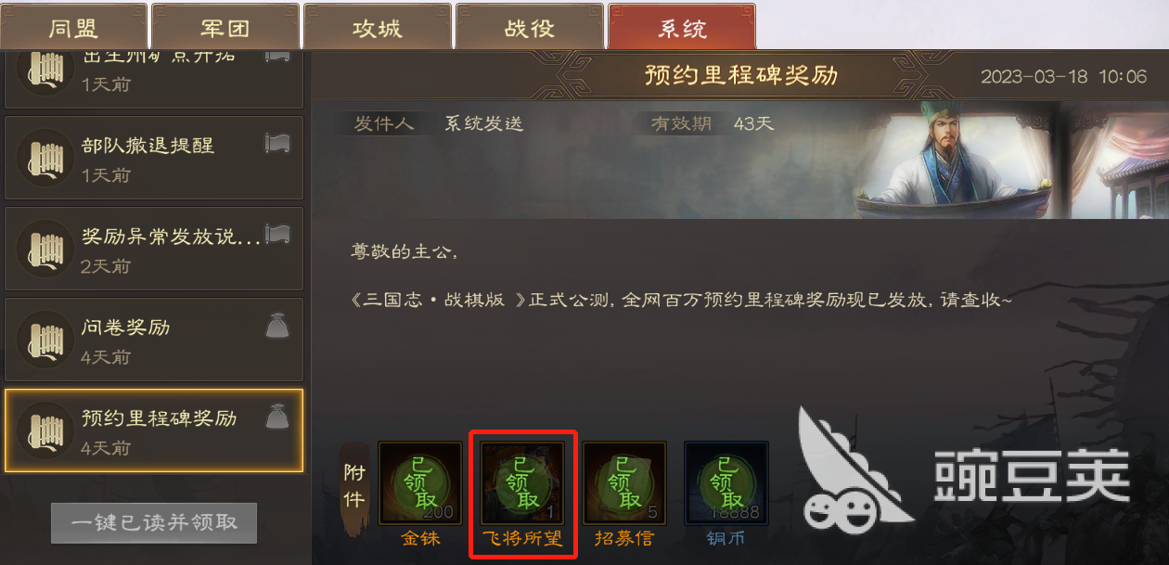The height and width of the screenshot is (565, 1169).
Task: Open the 问卷奖励 mail
Action: [154, 340]
